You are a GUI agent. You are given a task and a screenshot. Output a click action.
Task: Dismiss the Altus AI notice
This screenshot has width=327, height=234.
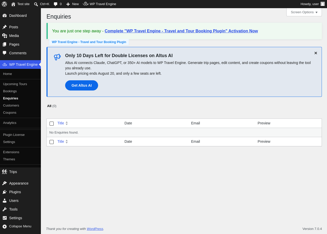click(x=316, y=53)
